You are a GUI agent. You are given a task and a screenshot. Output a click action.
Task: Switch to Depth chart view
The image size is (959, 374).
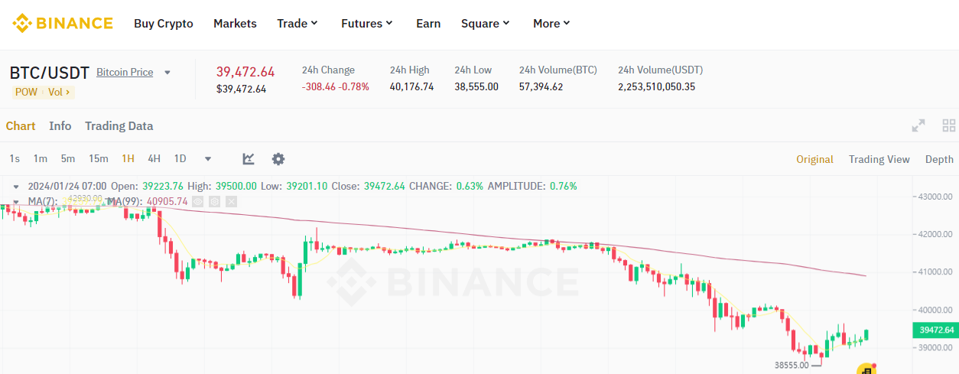pos(939,159)
